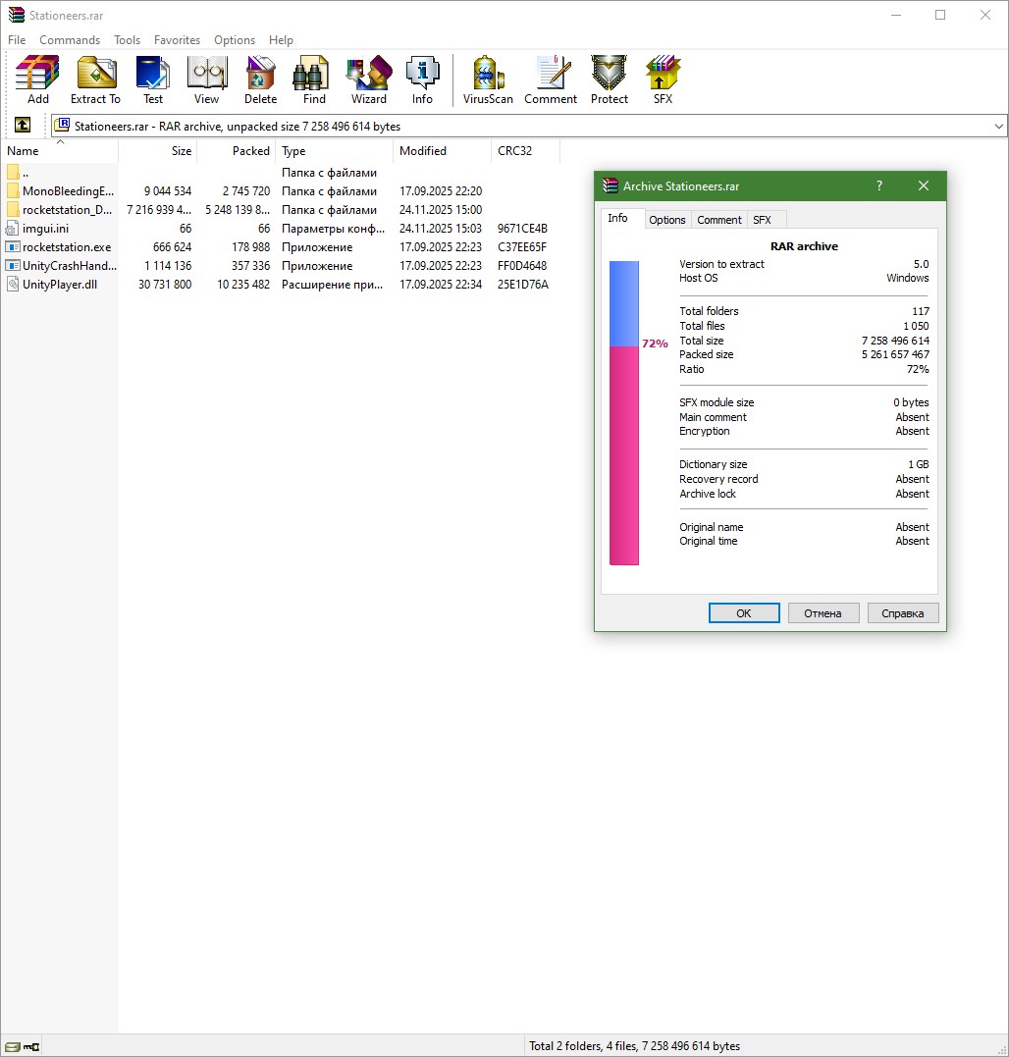Open the View tool
Image resolution: width=1009 pixels, height=1057 pixels.
tap(206, 79)
